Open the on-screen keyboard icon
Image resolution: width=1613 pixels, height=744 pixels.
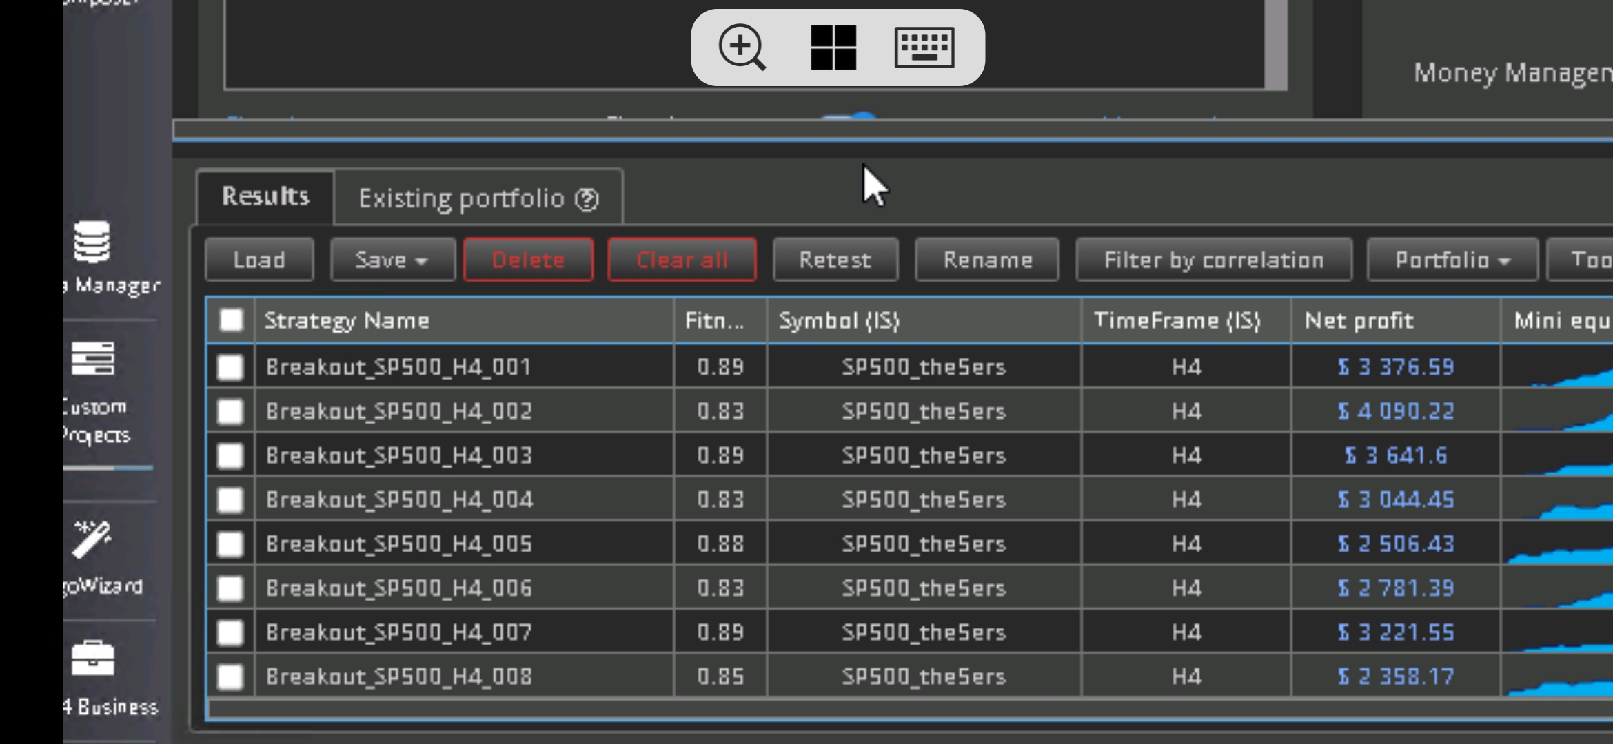[924, 48]
